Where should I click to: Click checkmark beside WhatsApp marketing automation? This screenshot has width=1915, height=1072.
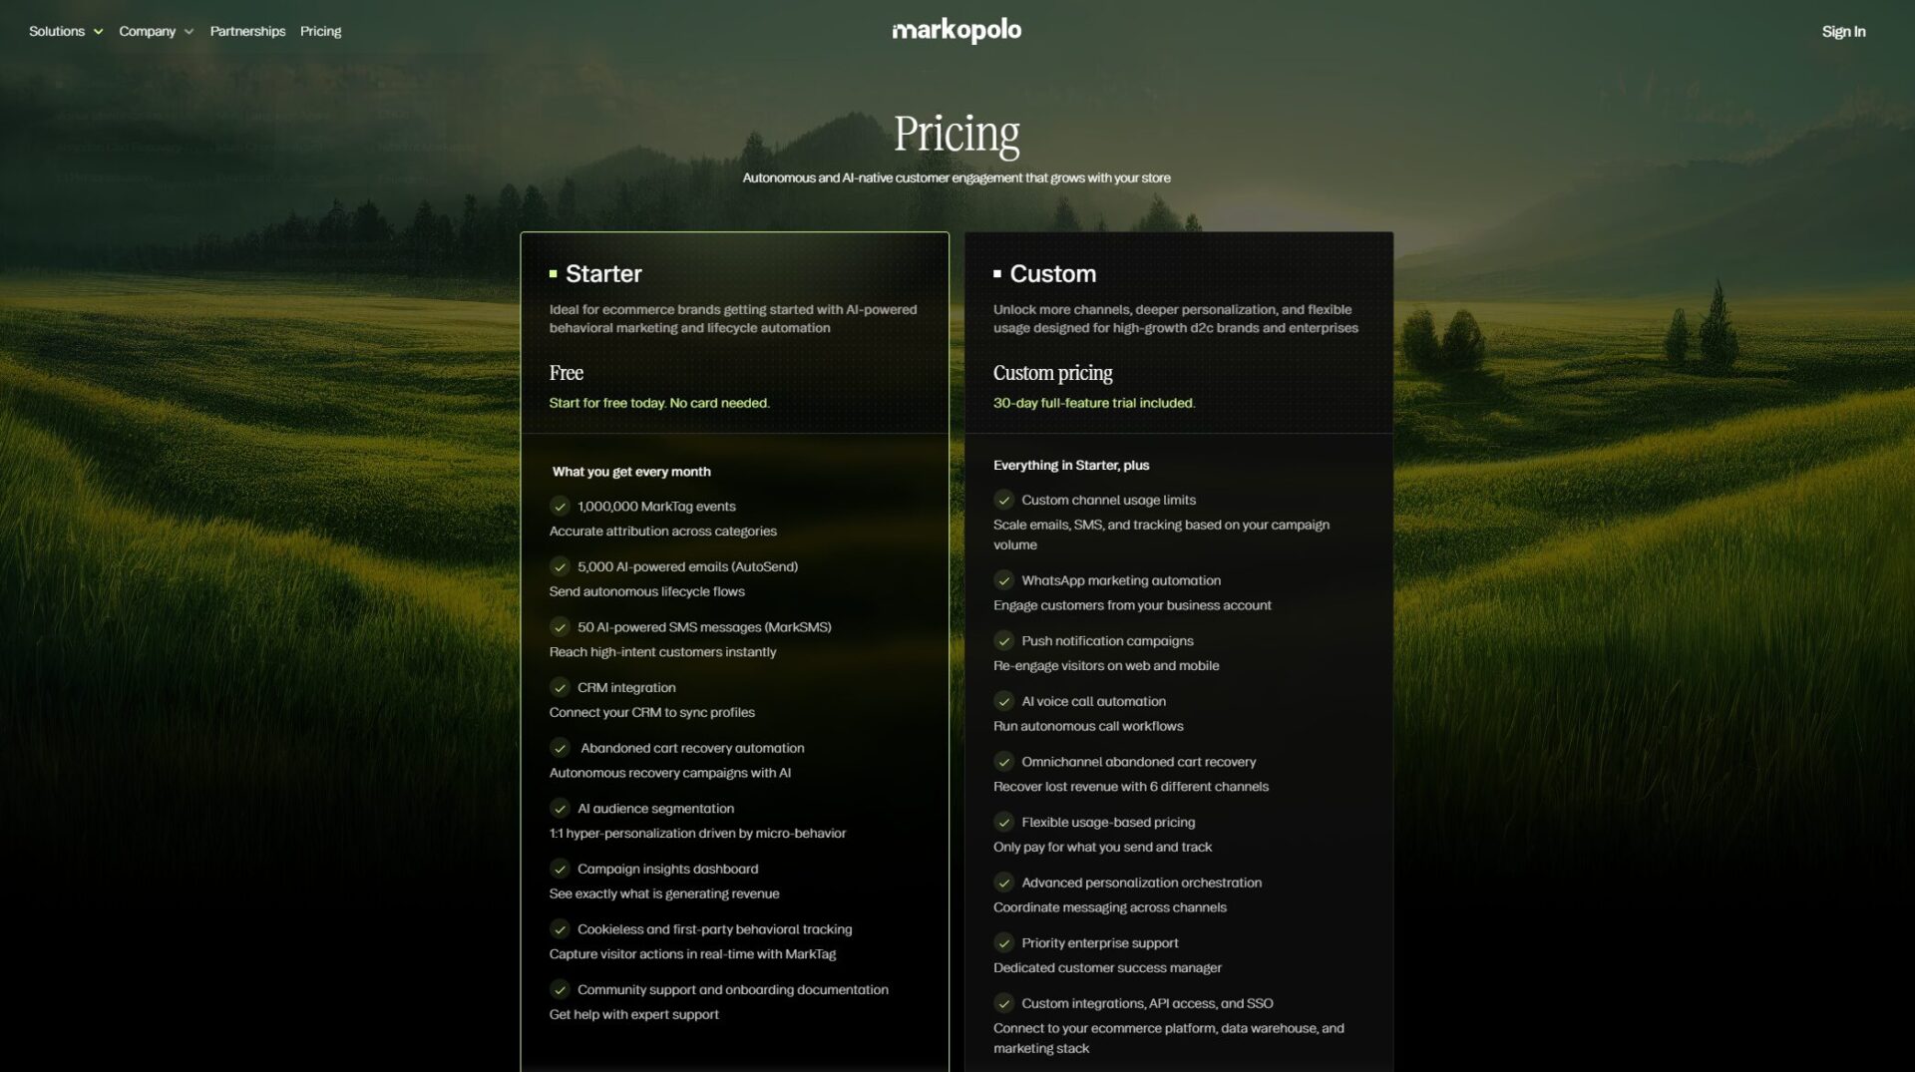pos(1004,580)
